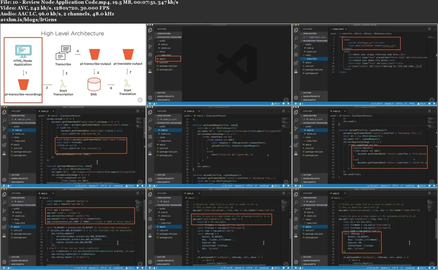Open Source Control in the empty-editor VS Code thumbnail
The height and width of the screenshot is (270, 438).
pos(150,47)
